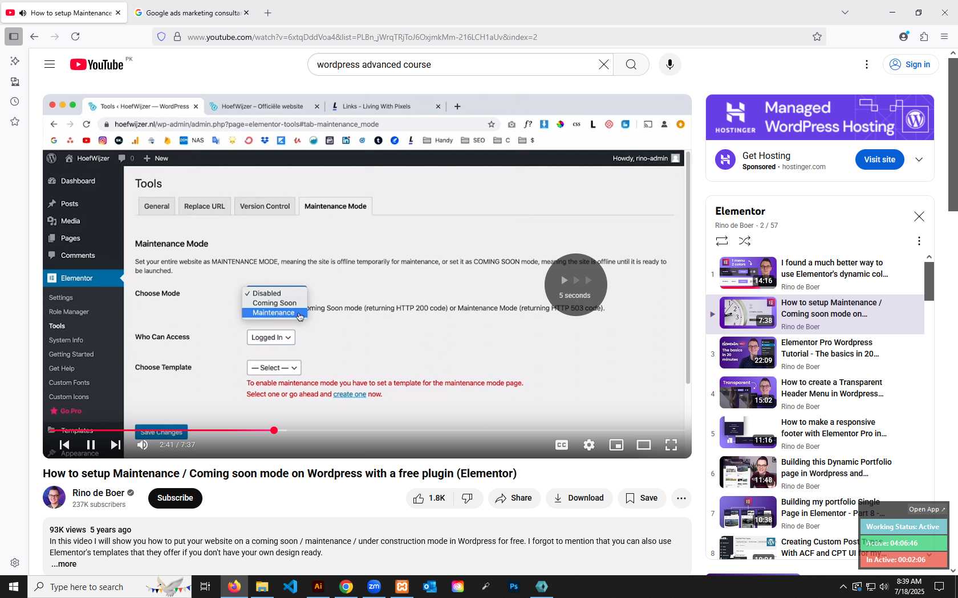Dislike this video
This screenshot has height=598, width=958.
pos(468,498)
